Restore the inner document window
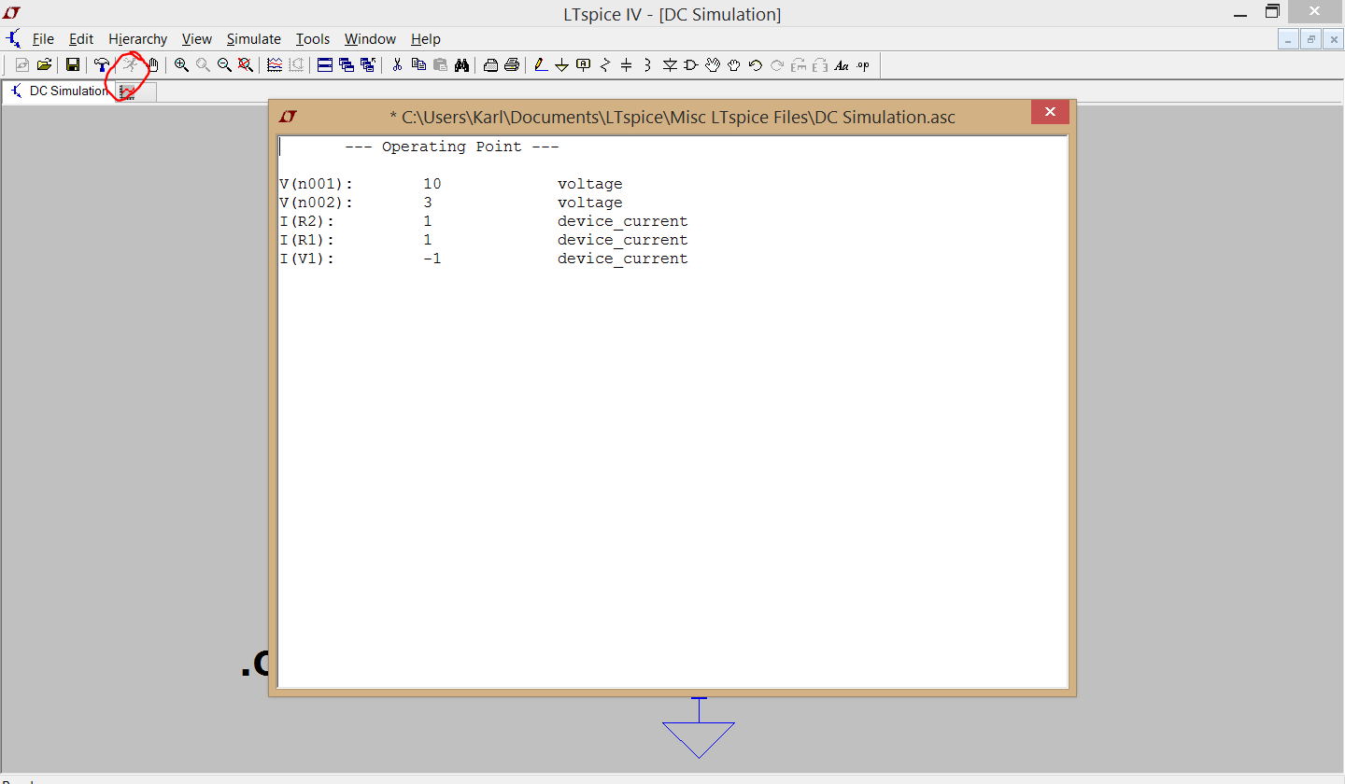The width and height of the screenshot is (1345, 784). click(x=1311, y=39)
